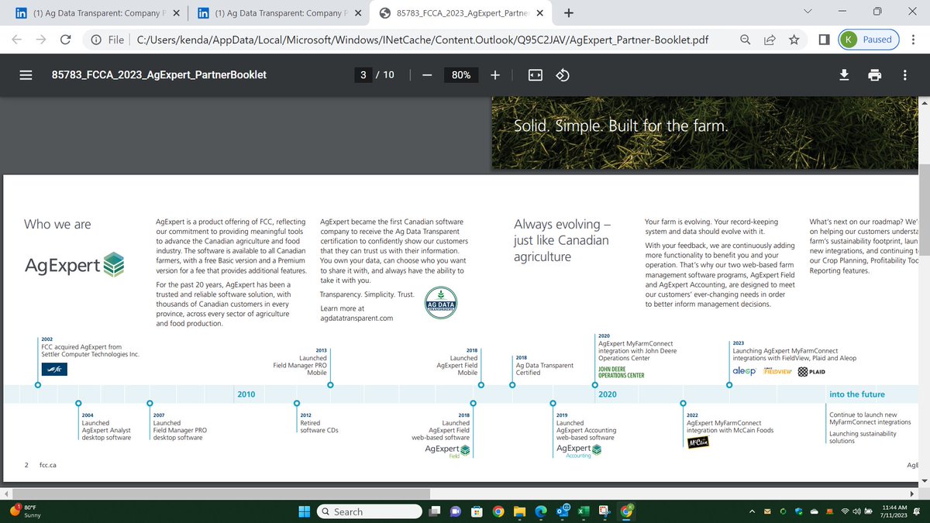This screenshot has width=930, height=523.
Task: Open Microsoft Edge from taskbar
Action: coord(540,511)
